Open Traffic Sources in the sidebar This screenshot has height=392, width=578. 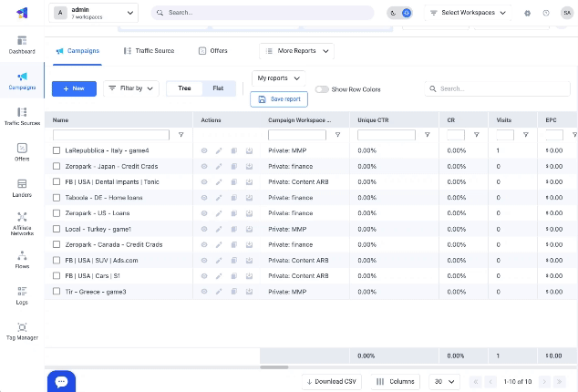(x=22, y=117)
